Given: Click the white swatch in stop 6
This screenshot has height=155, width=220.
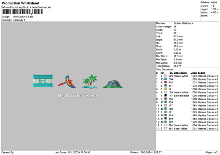Looking at the screenshot, I should point(166,92).
